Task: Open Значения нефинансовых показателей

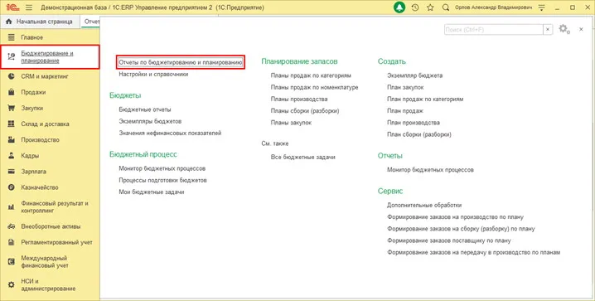Action: pyautogui.click(x=170, y=134)
